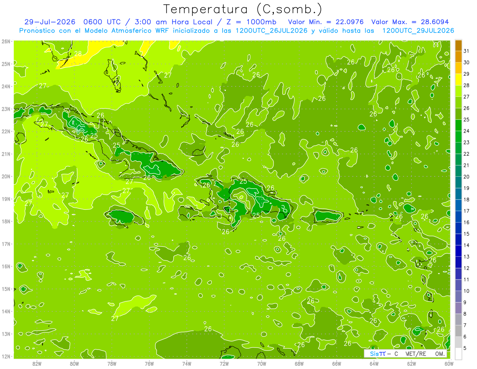Click the '31' label on the color scale
The height and width of the screenshot is (369, 477).
tap(467, 51)
